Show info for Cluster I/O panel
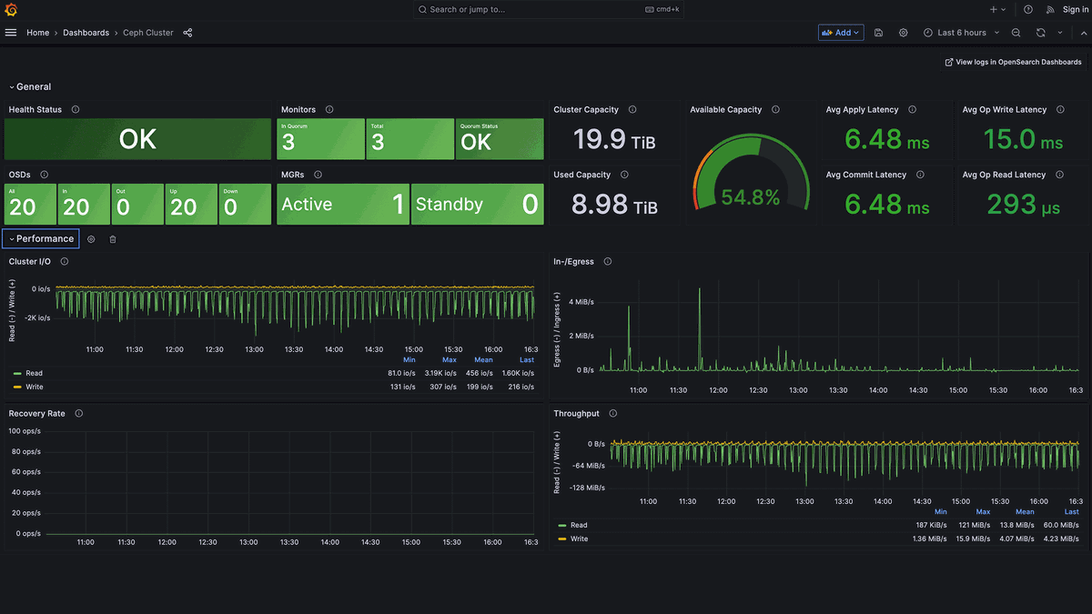 tap(65, 262)
